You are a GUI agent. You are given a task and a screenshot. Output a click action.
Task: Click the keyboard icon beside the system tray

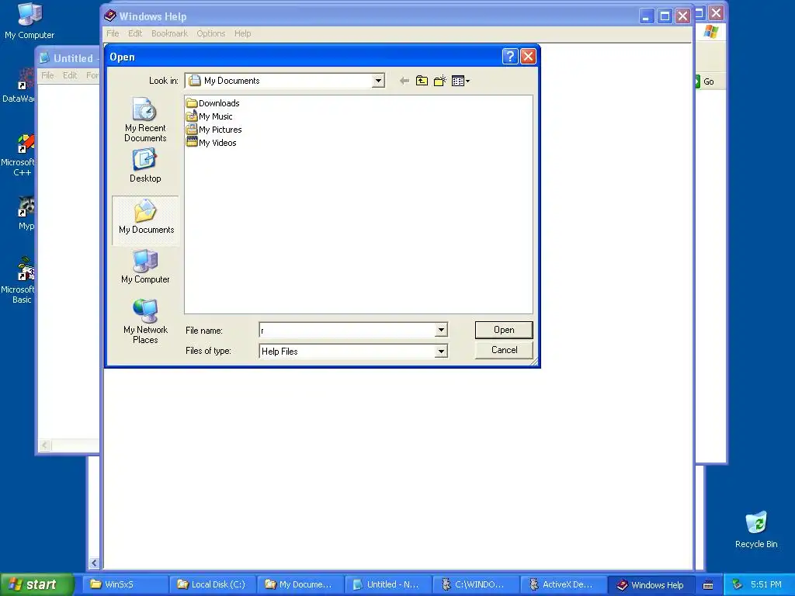coord(708,585)
